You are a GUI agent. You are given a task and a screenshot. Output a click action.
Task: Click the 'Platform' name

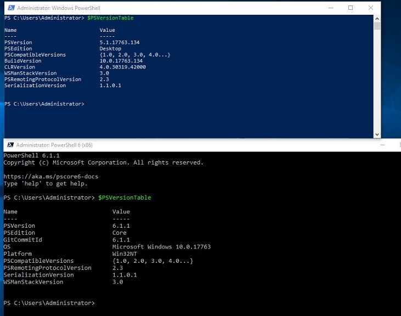18,254
